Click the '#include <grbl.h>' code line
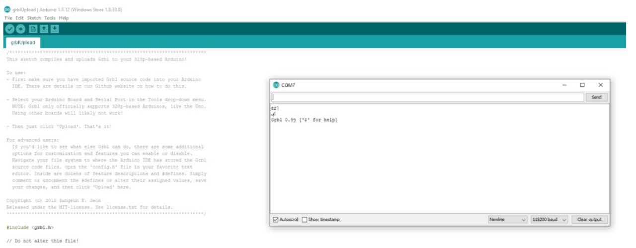Screen dimensions: 636x248 click(x=30, y=227)
